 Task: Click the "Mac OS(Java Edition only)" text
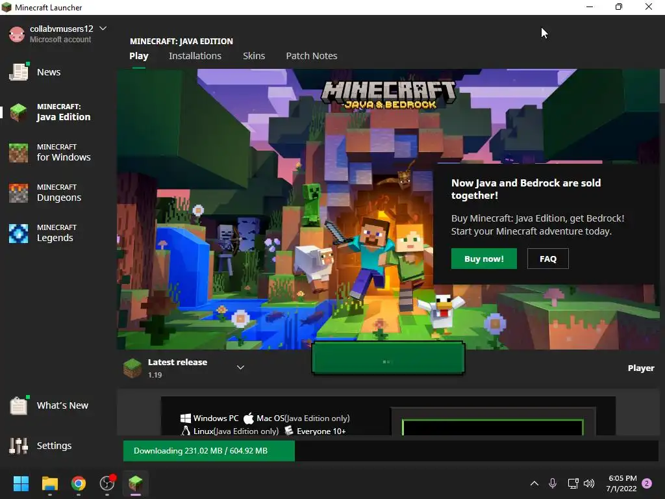(x=303, y=418)
